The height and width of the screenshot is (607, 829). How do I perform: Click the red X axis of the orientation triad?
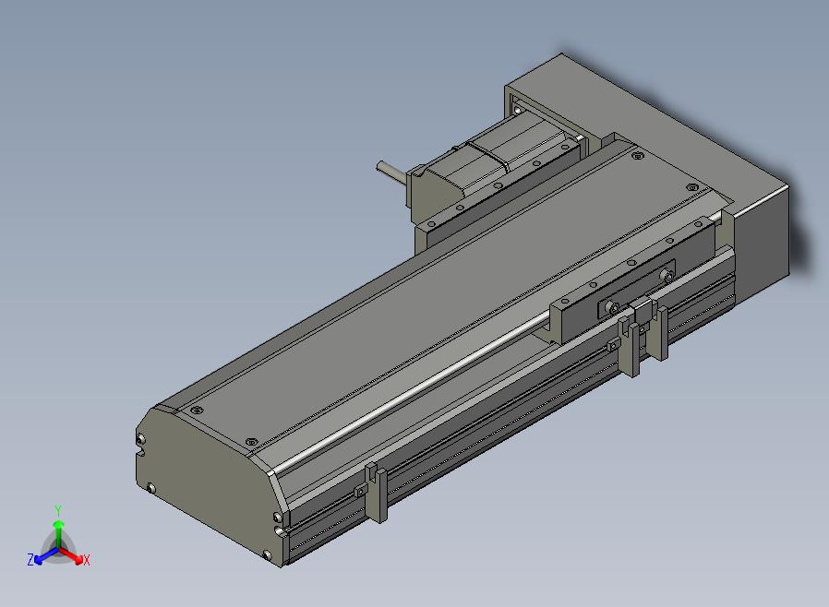[74, 557]
